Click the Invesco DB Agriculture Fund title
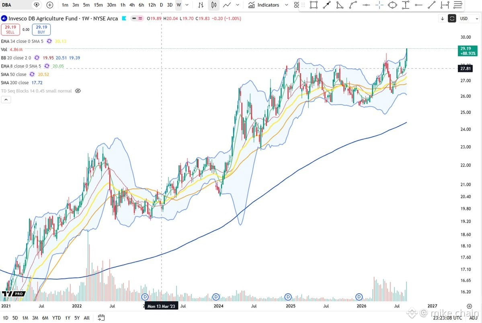Viewport: 482px width, 323px height. point(43,19)
